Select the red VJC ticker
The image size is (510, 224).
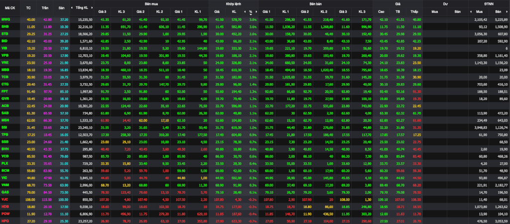click(x=5, y=199)
